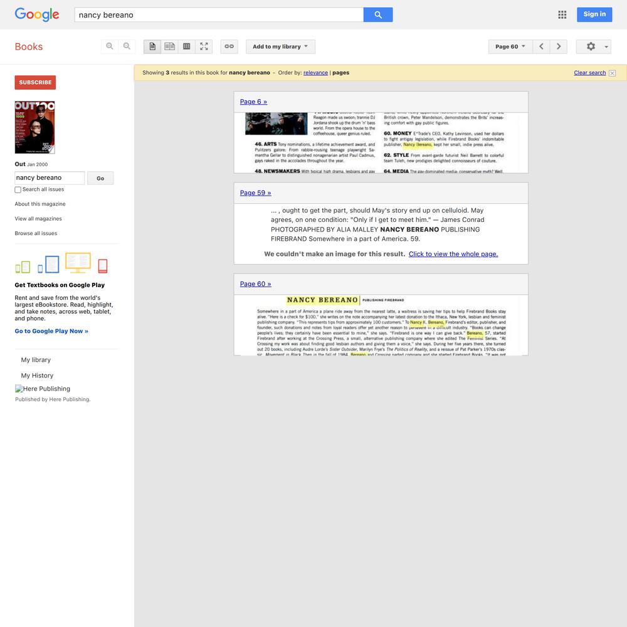Image resolution: width=627 pixels, height=627 pixels.
Task: Open Browse all issues
Action: pyautogui.click(x=36, y=233)
